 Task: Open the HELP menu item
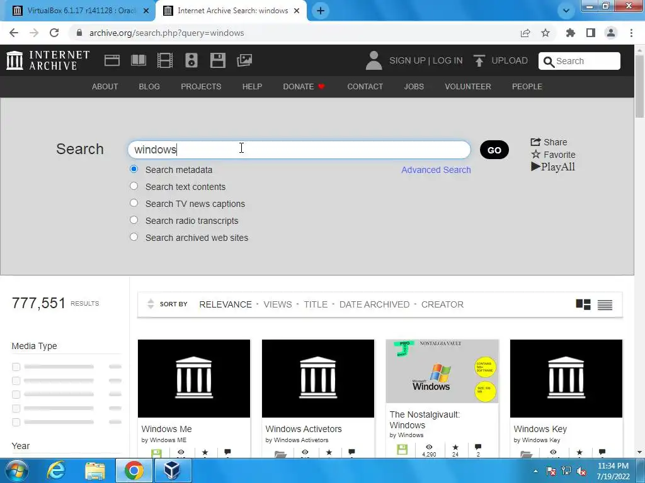[252, 87]
